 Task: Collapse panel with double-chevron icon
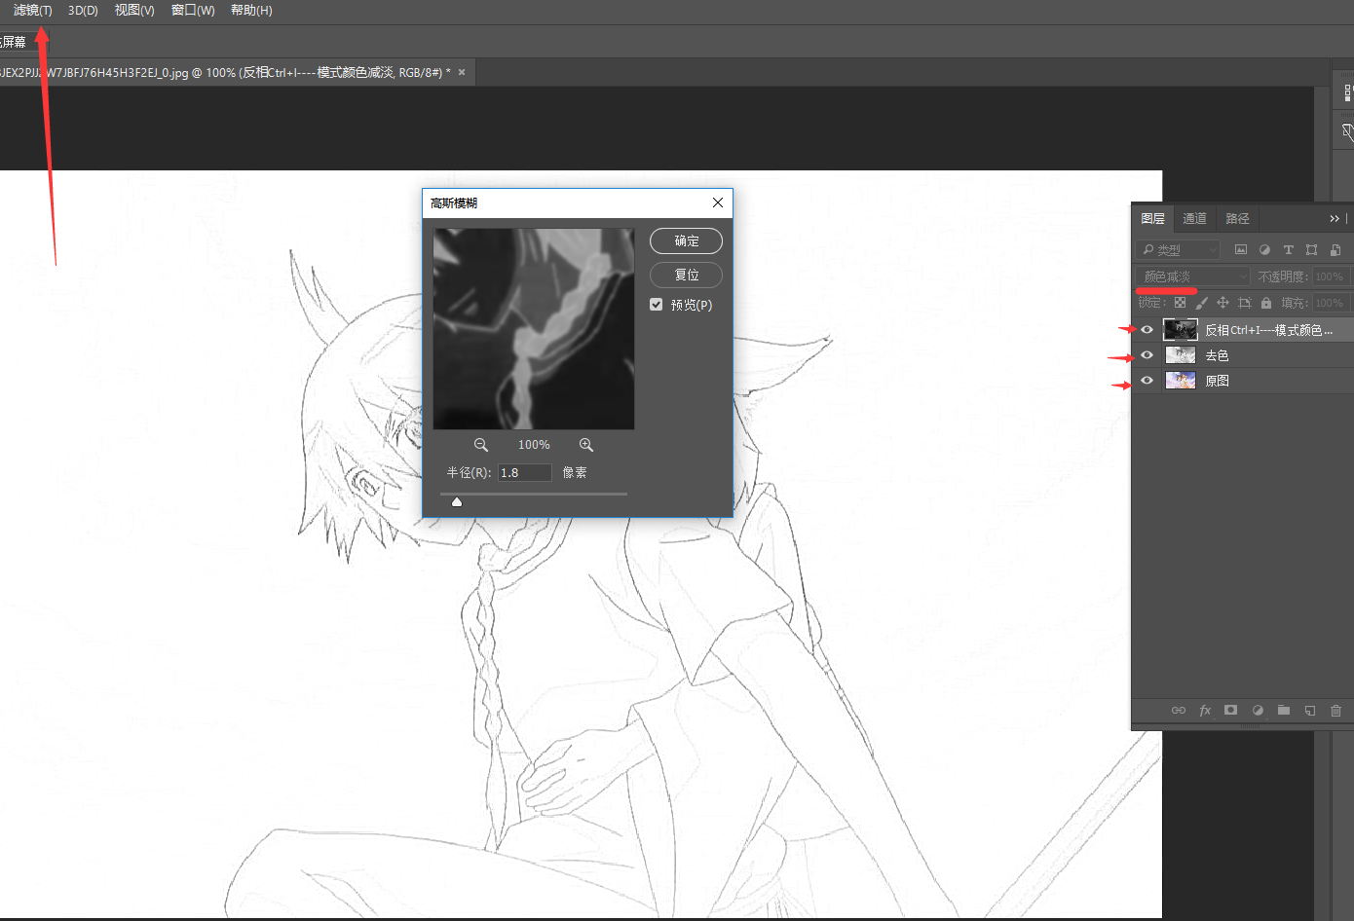click(1335, 219)
